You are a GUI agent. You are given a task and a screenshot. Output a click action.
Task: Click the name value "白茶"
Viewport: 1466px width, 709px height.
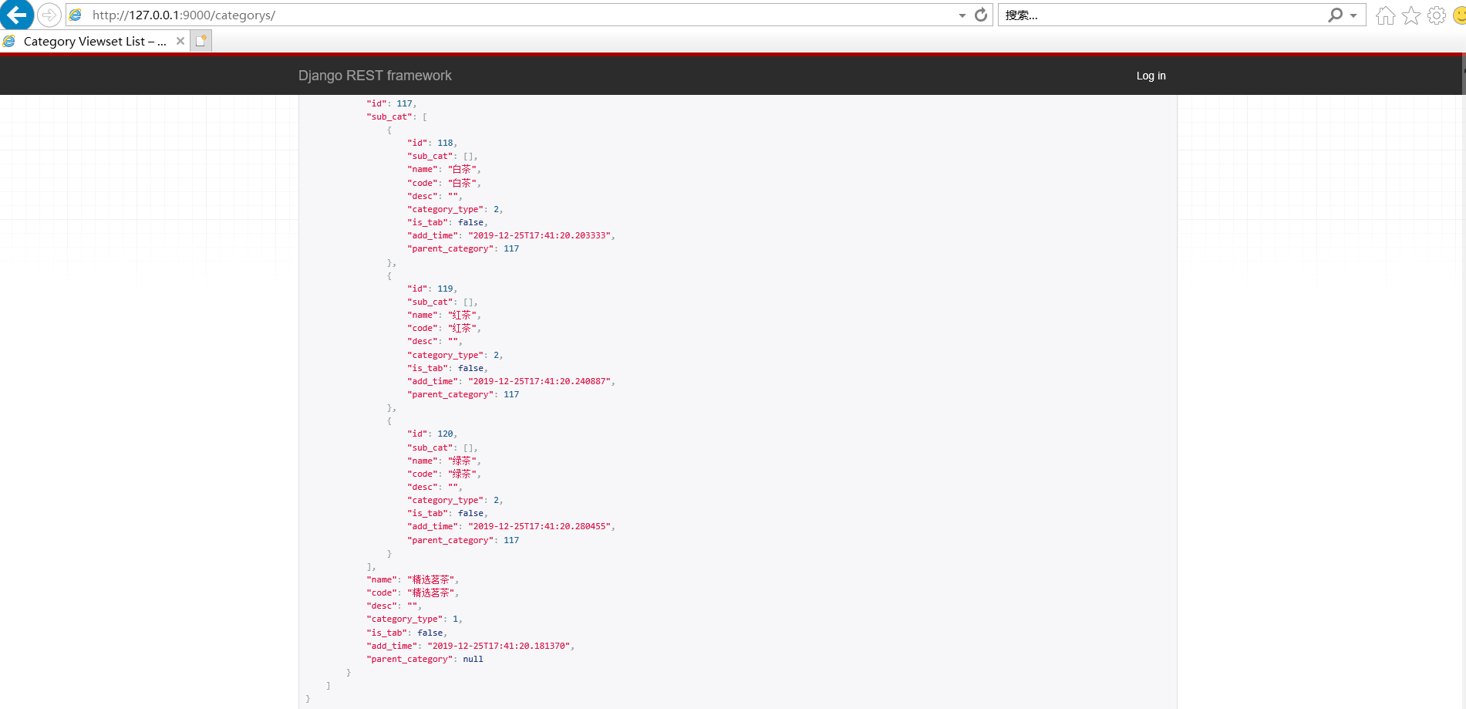463,170
